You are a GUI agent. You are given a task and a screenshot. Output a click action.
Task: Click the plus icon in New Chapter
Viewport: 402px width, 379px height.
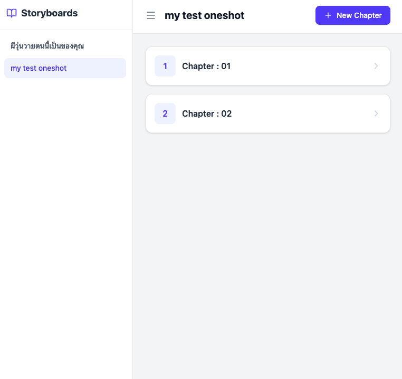(328, 15)
